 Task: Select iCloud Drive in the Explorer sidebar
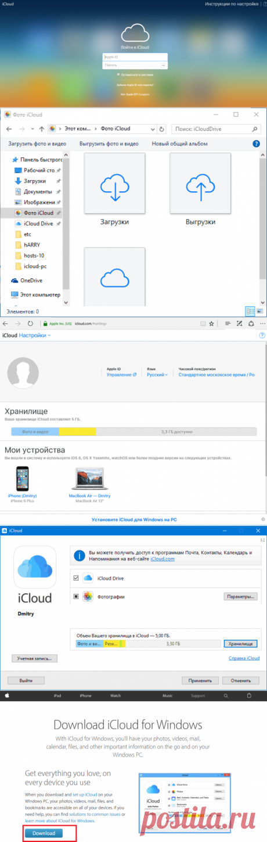pos(38,223)
